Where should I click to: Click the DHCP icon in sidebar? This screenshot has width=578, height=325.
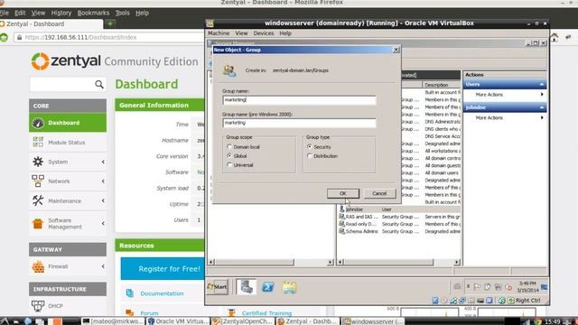[38, 306]
